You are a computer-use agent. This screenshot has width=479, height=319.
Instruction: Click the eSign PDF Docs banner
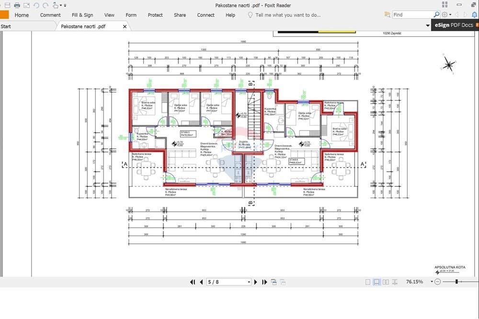pyautogui.click(x=455, y=25)
